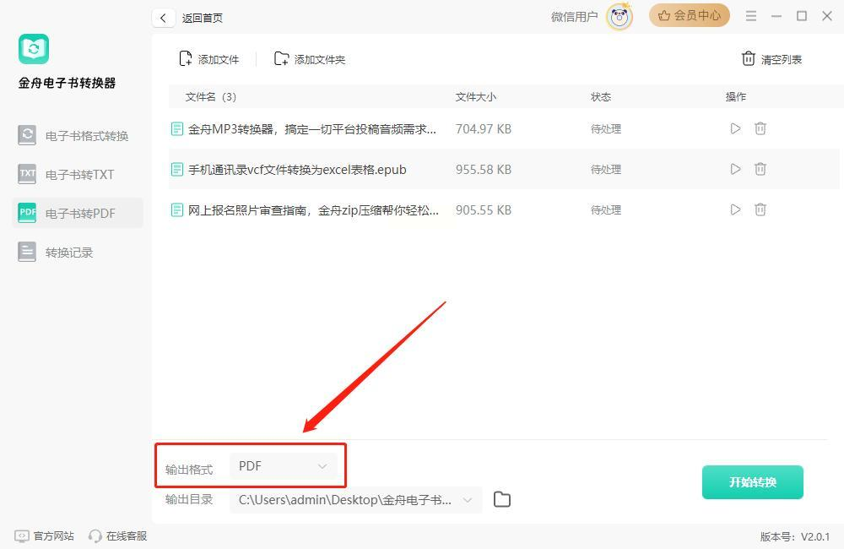Click the 704.97 KB size value
Viewport: 844px width, 549px height.
click(x=484, y=129)
